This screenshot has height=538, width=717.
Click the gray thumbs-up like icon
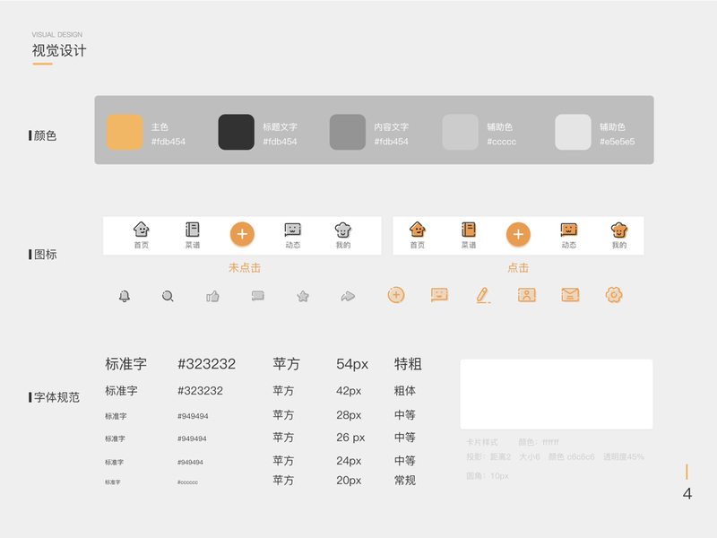[212, 297]
